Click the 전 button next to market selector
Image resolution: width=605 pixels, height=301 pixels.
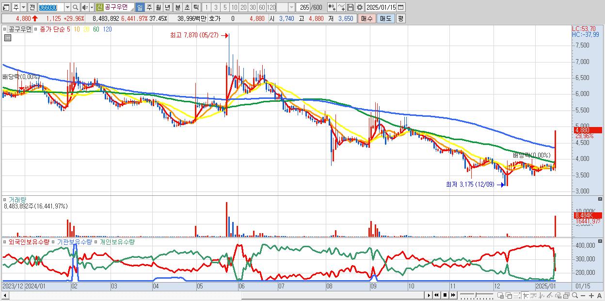point(32,7)
